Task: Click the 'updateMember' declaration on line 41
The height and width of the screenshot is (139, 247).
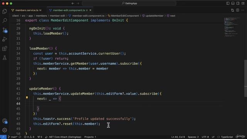Action: coord(41,88)
